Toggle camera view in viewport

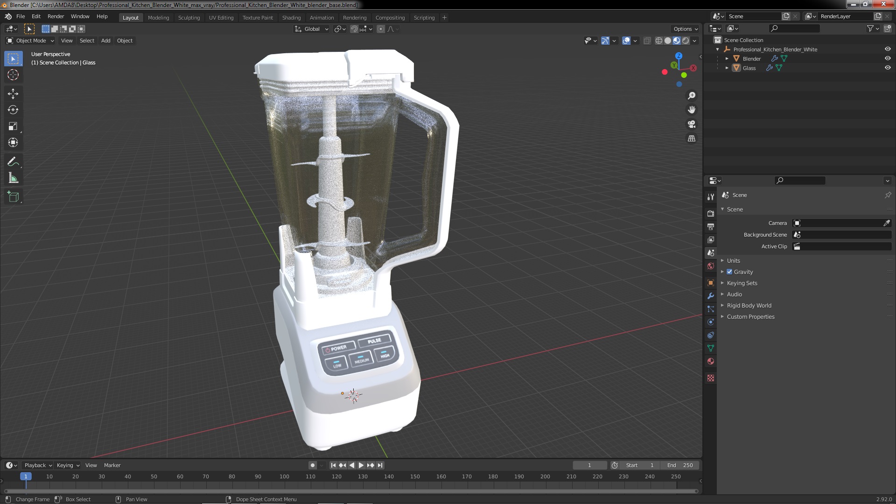[692, 124]
